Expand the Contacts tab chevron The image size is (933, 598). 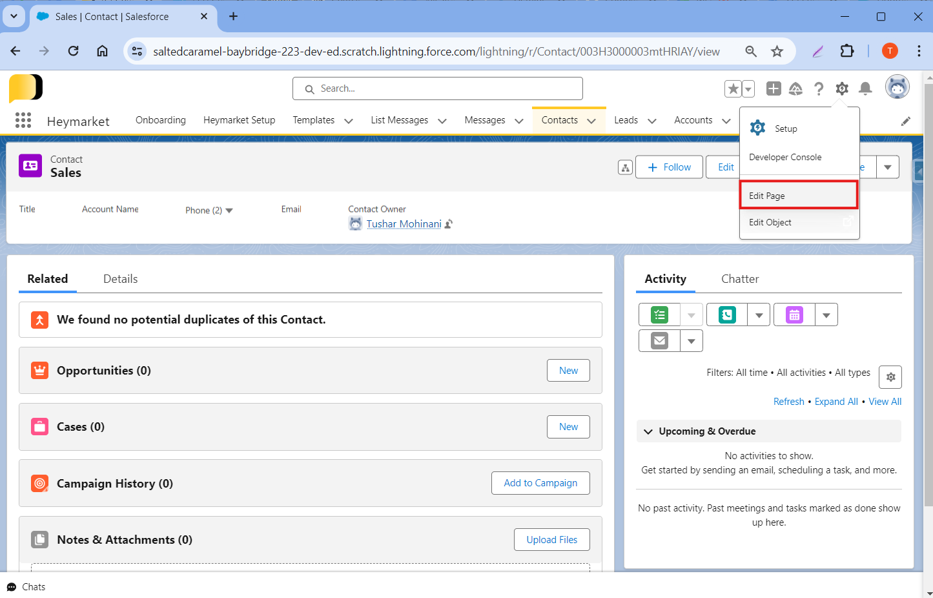591,121
